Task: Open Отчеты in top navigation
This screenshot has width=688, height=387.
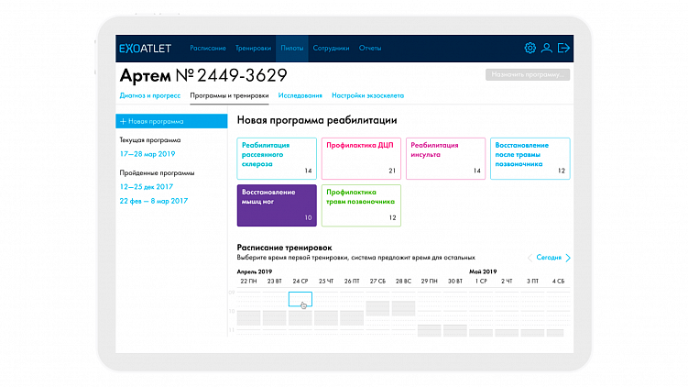Action: (x=370, y=49)
